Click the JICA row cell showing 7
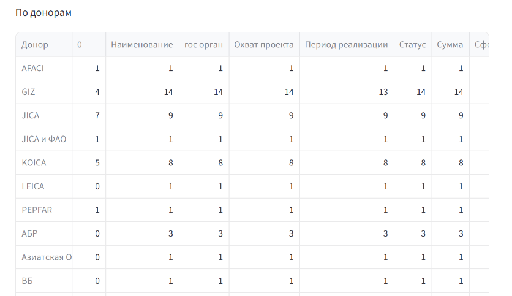Screen dimensions: 512x296 97,116
